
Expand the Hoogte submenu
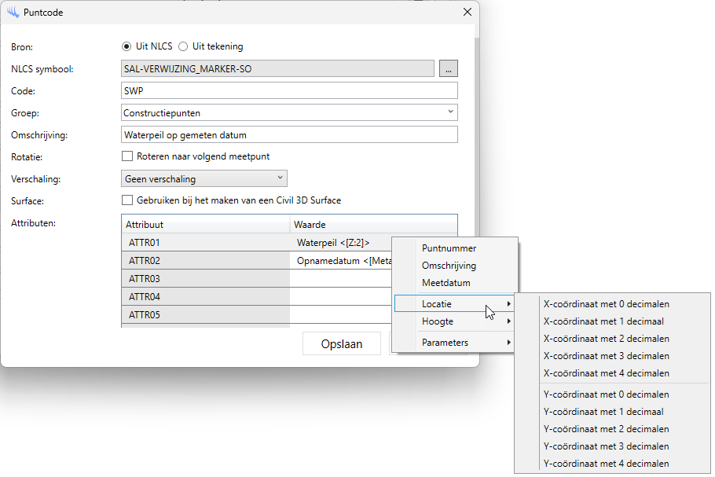coord(456,321)
